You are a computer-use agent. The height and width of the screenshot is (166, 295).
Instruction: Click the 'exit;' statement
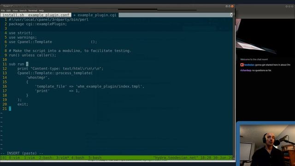point(23,104)
